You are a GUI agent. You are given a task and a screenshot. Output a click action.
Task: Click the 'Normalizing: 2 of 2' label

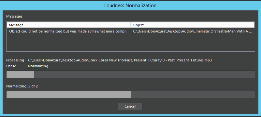pyautogui.click(x=22, y=86)
